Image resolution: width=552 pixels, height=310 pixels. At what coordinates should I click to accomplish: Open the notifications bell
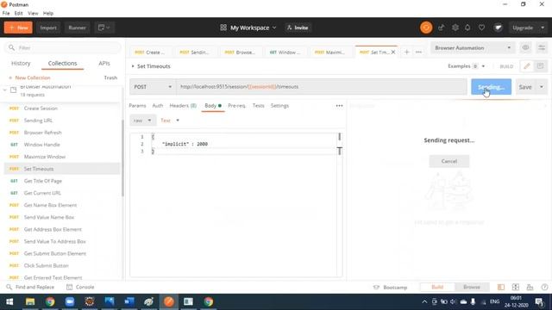tap(467, 28)
